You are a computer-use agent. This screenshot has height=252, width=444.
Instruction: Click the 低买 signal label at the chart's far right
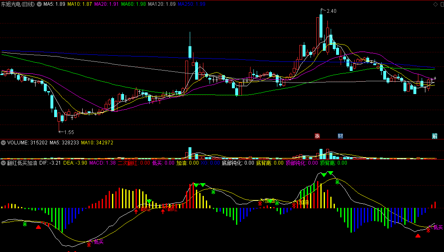coord(438,227)
